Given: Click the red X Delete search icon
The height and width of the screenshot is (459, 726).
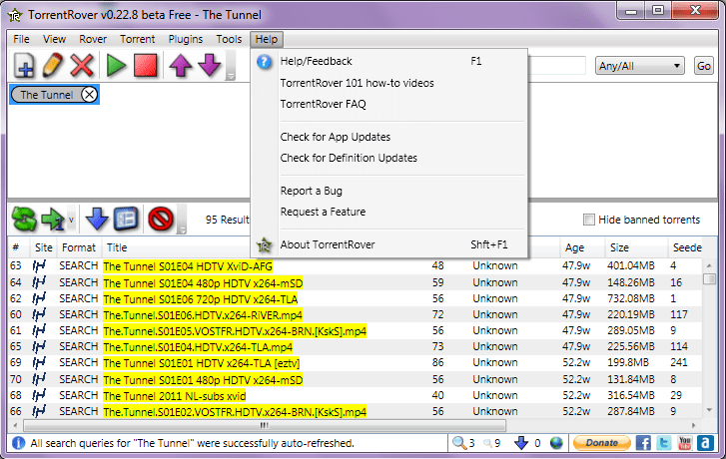Looking at the screenshot, I should click(82, 65).
